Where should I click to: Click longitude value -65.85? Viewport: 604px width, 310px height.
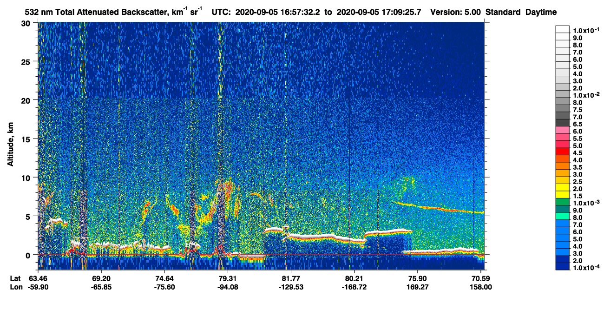pos(101,287)
